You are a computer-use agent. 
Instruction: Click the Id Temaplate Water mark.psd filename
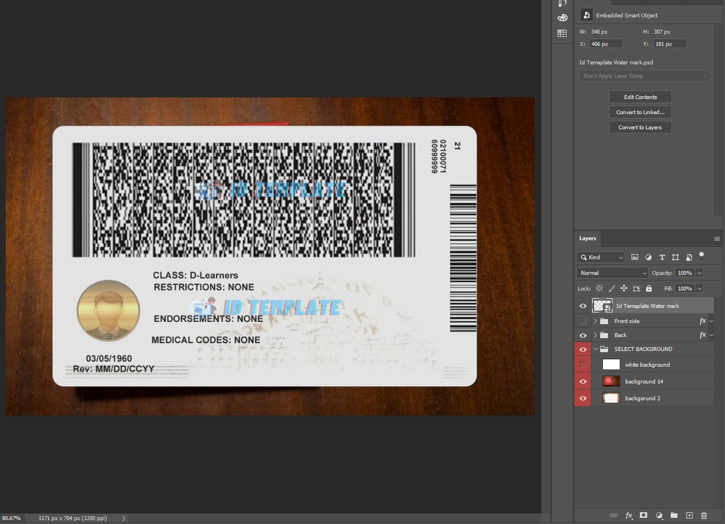(616, 62)
